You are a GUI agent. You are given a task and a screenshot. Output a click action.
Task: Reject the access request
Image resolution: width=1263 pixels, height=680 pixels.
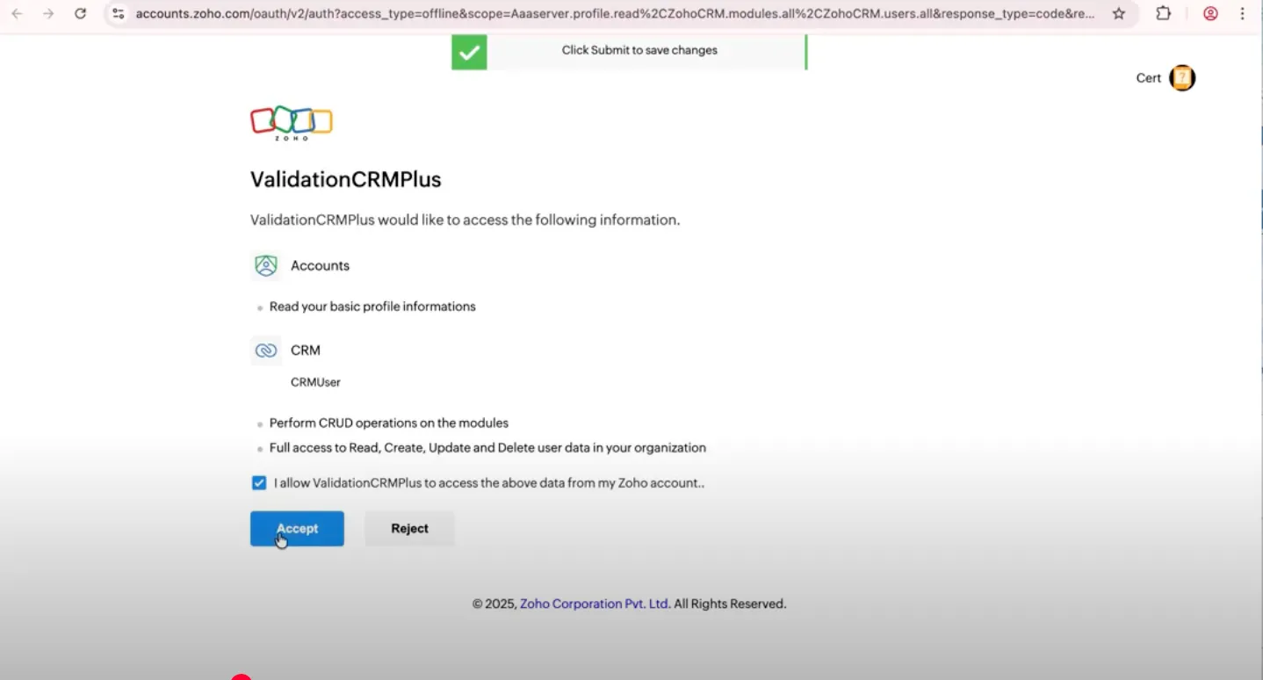(x=409, y=529)
